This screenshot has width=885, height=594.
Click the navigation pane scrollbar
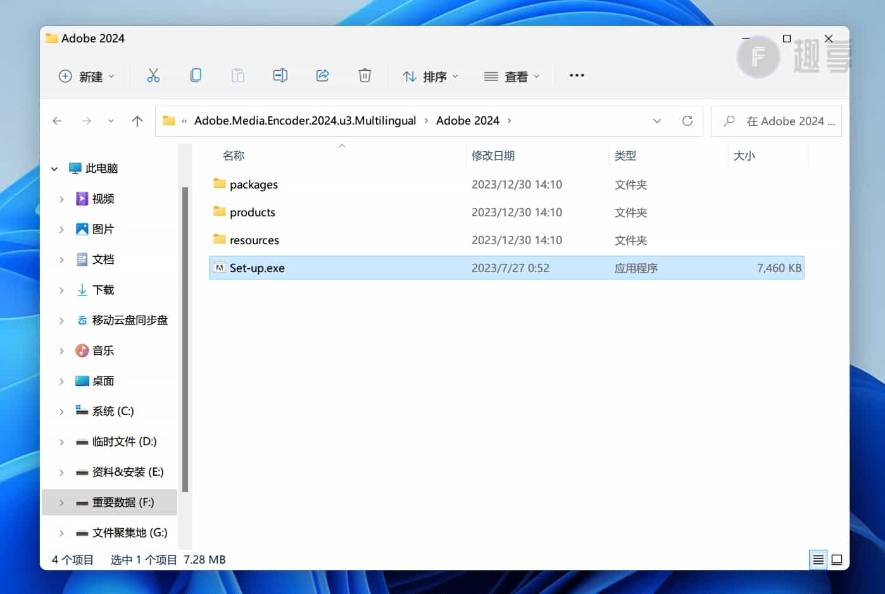pos(185,340)
